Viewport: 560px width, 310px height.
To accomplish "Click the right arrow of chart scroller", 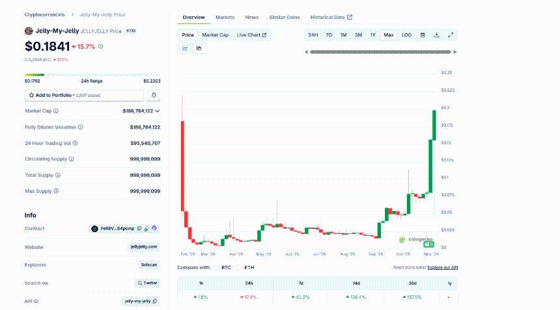I will click(x=455, y=52).
